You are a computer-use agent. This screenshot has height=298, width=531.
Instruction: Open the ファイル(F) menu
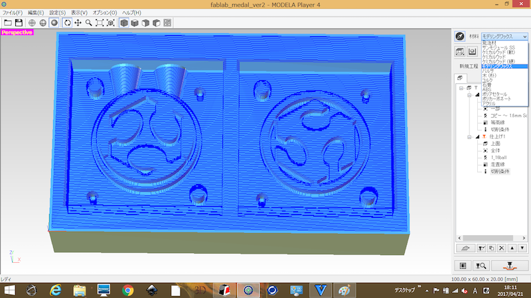coord(13,13)
